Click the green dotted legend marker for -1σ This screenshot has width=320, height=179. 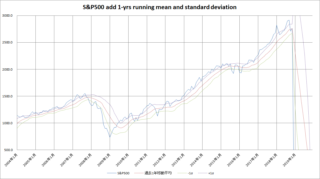pos(182,173)
